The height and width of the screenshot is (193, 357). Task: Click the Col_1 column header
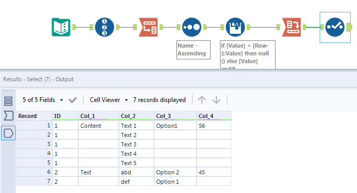pos(99,116)
